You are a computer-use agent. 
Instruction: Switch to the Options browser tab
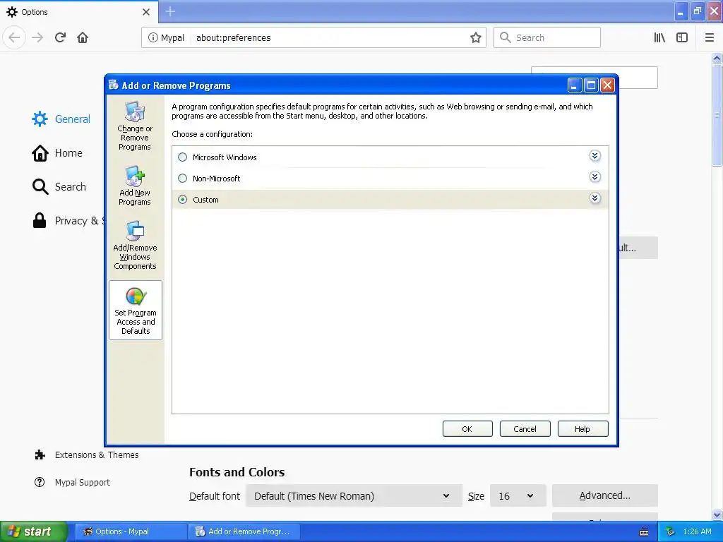[78, 11]
